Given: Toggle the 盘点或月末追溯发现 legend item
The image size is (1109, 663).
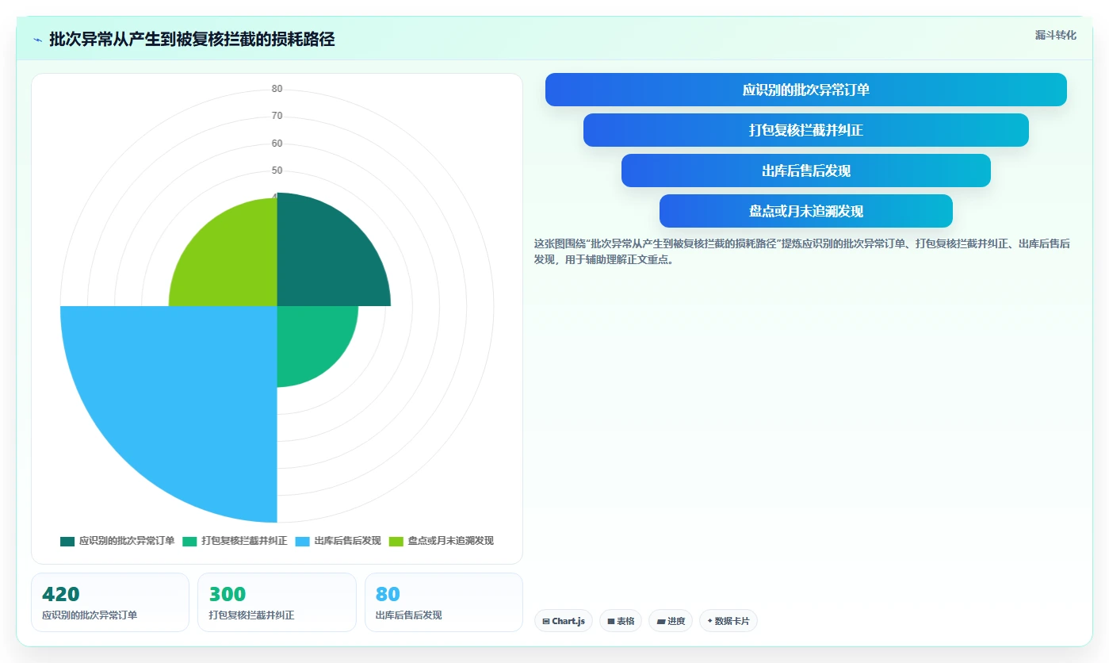Looking at the screenshot, I should point(442,541).
